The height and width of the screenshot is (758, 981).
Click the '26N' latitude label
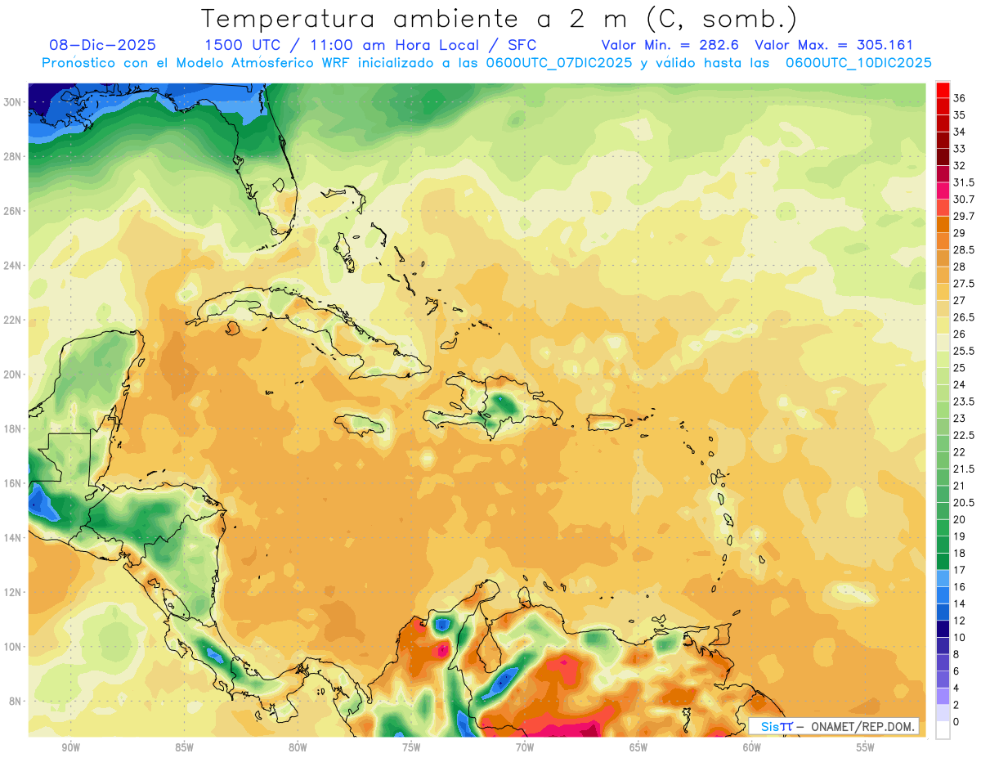14,211
